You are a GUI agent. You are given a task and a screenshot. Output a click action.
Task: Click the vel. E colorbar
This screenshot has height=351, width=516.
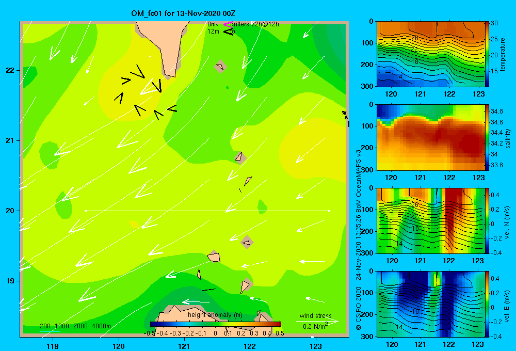(487, 304)
